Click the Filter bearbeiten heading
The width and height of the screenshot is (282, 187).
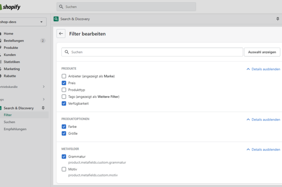[x=87, y=34]
